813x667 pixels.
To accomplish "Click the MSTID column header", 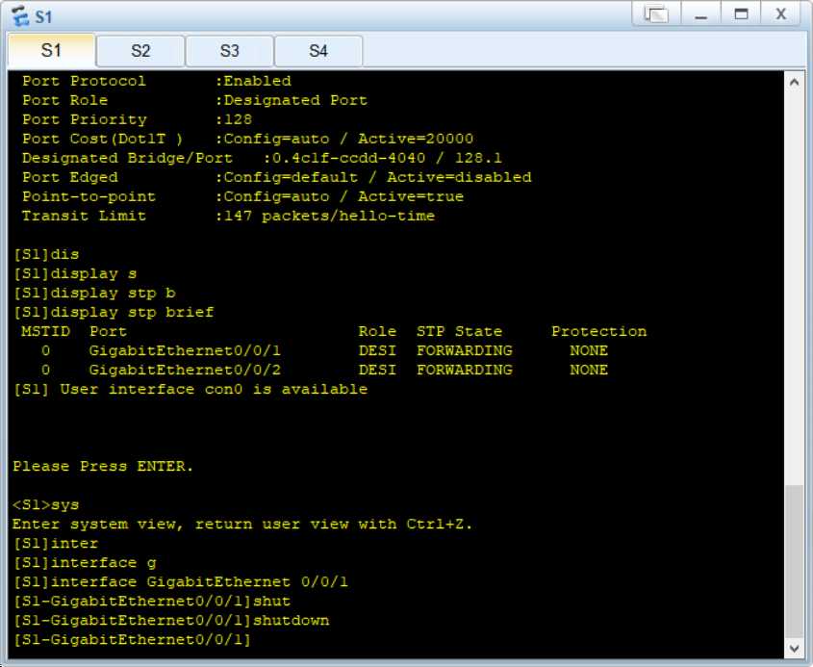I will click(45, 331).
